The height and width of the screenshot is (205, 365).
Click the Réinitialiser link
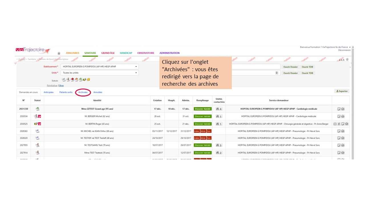pos(52,85)
